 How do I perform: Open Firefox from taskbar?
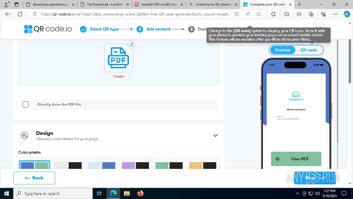140,193
